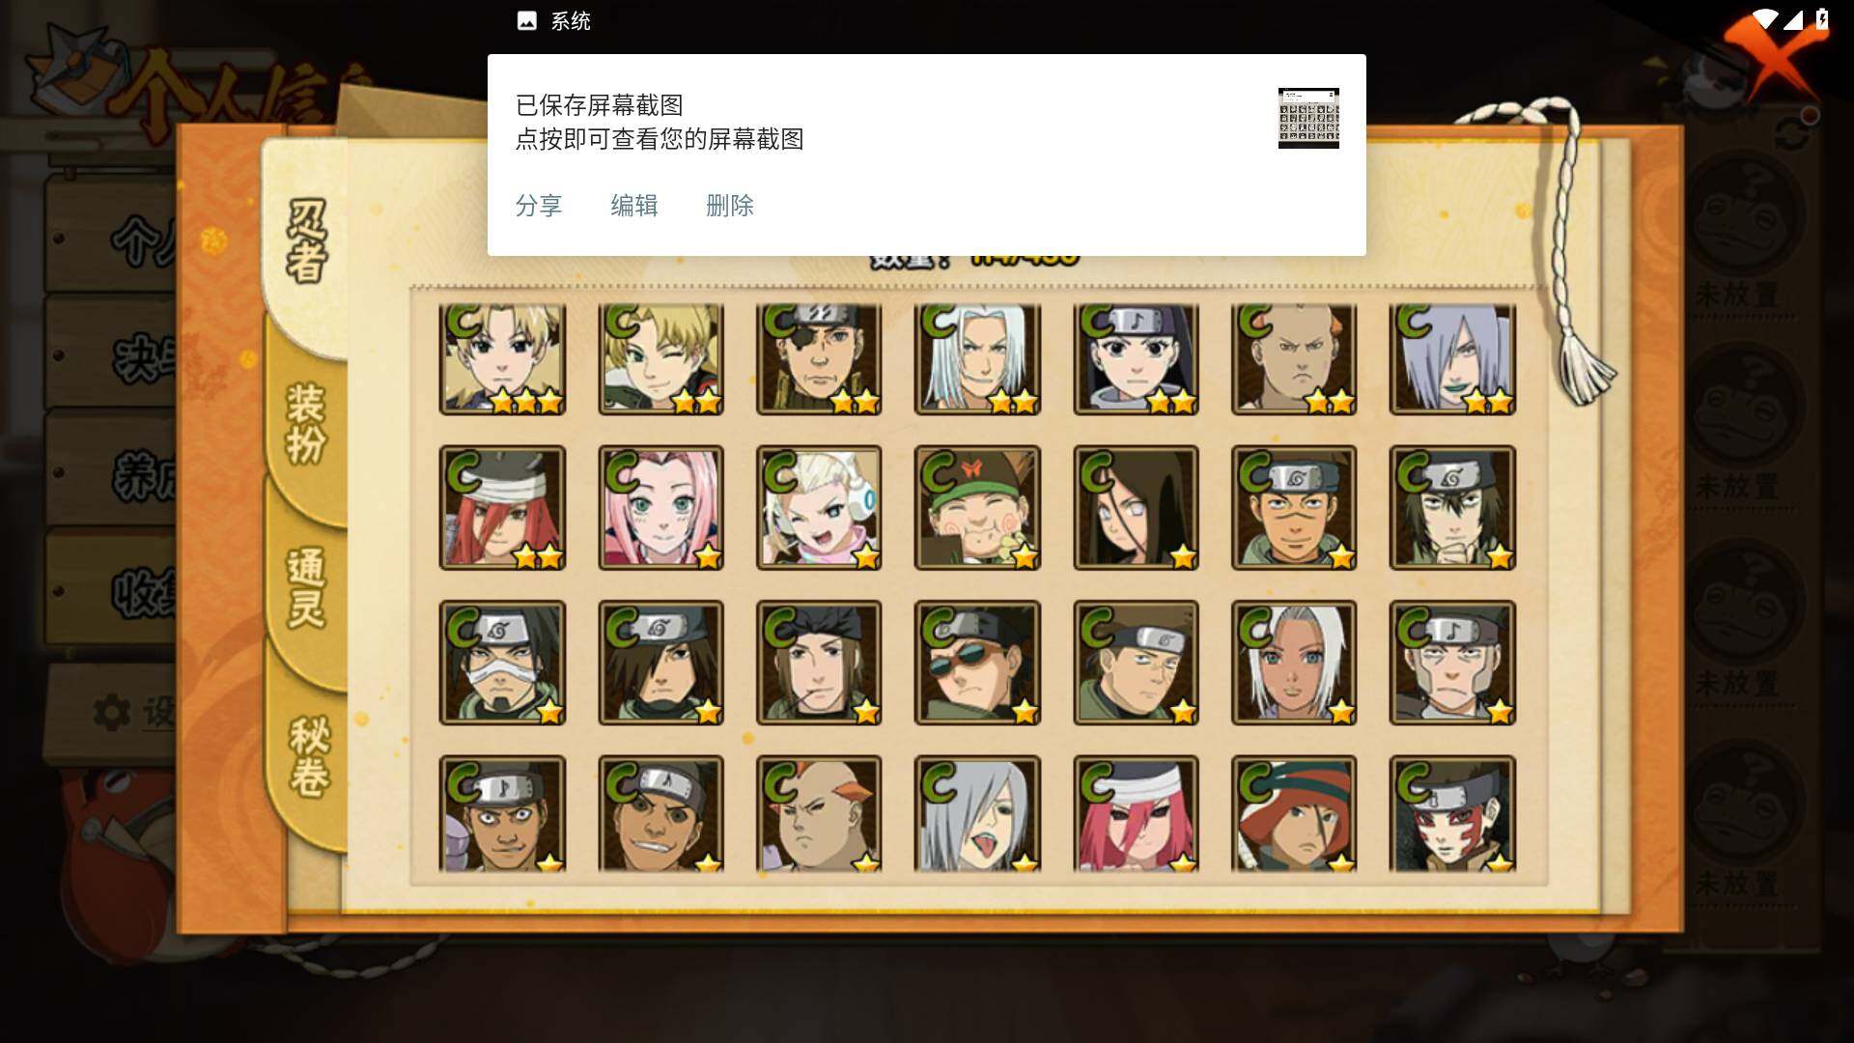Select the eyepatch ninja portrait
The width and height of the screenshot is (1854, 1043).
tap(819, 358)
